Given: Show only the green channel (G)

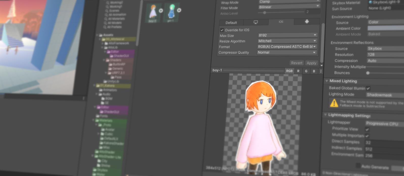Looking at the screenshot, I should [x=306, y=71].
